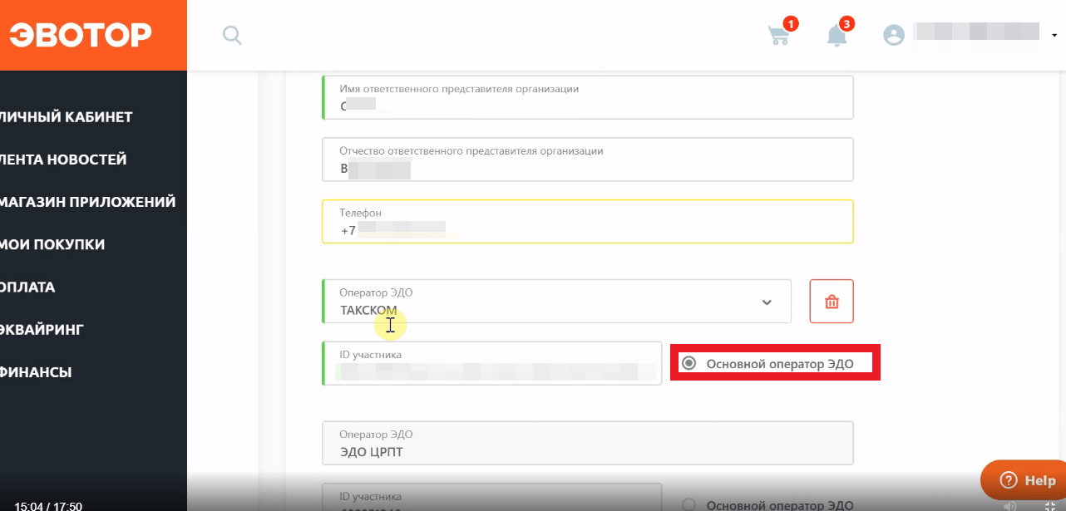1066x511 pixels.
Task: Open Мои покупки section
Action: tap(52, 244)
